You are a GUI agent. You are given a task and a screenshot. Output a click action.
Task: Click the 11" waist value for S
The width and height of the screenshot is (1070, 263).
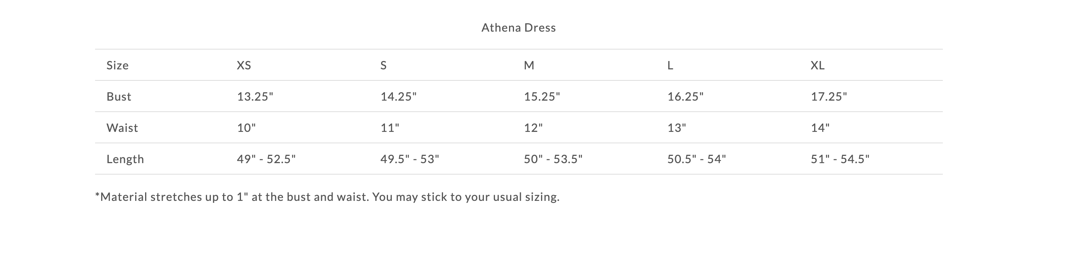click(x=390, y=128)
